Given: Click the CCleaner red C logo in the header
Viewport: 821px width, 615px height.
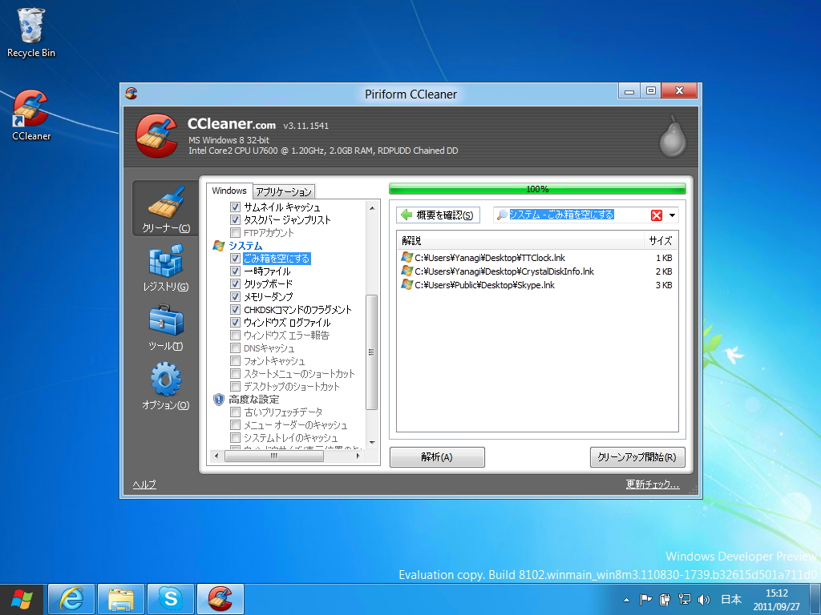Looking at the screenshot, I should [x=152, y=135].
